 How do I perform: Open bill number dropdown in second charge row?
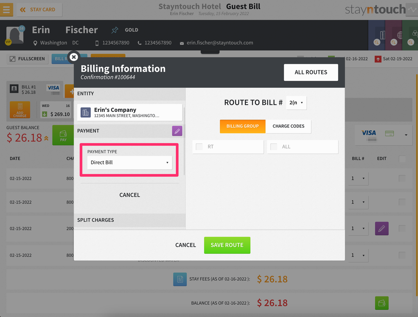tap(358, 202)
